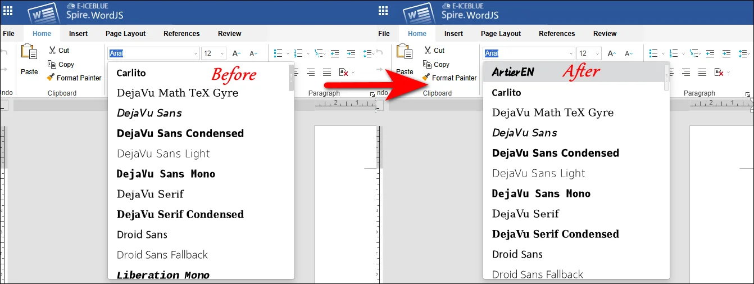This screenshot has height=284, width=754.
Task: Open Paragraph dialog launcher in the After panel
Action: (747, 94)
